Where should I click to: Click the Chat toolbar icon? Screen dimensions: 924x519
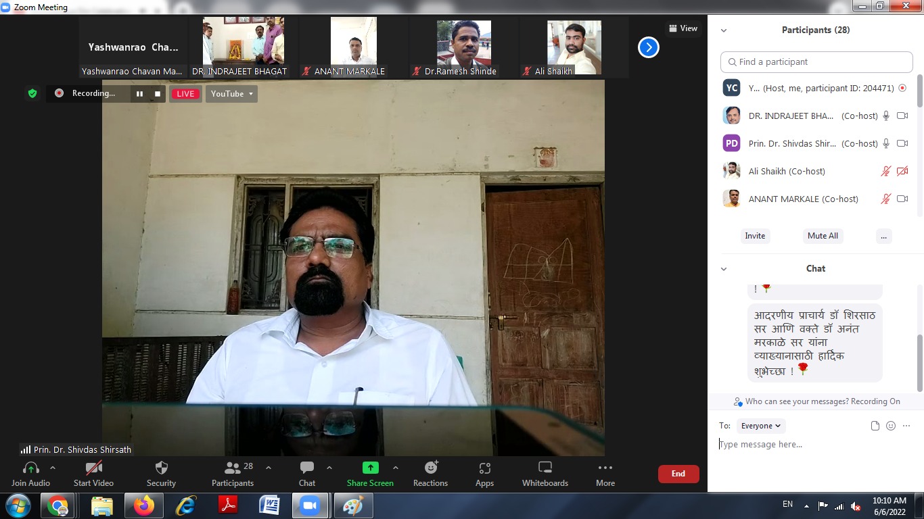[307, 468]
